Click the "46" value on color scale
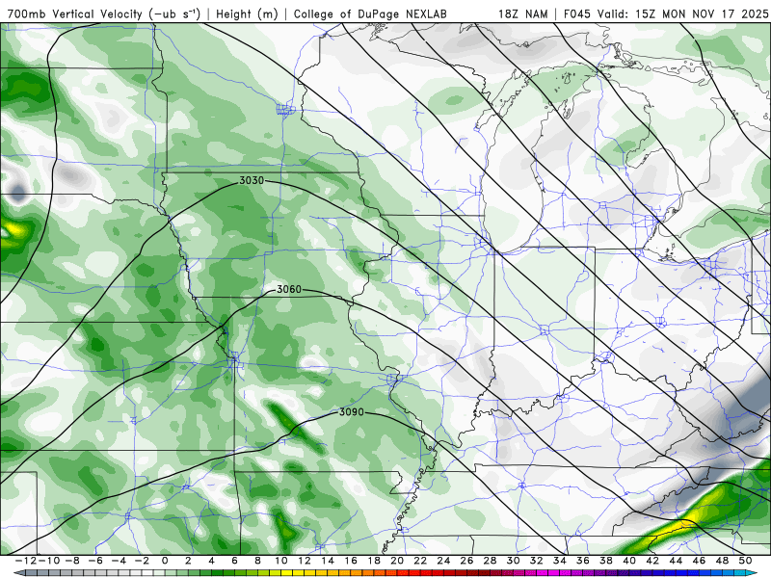The height and width of the screenshot is (578, 771). (x=699, y=561)
